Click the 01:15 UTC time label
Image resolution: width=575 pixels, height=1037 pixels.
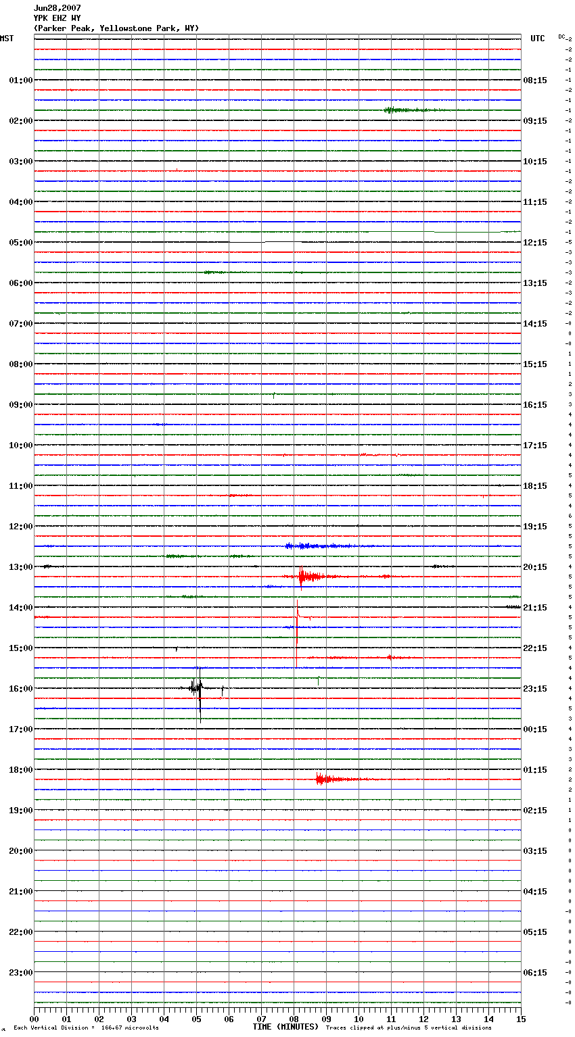(x=535, y=770)
